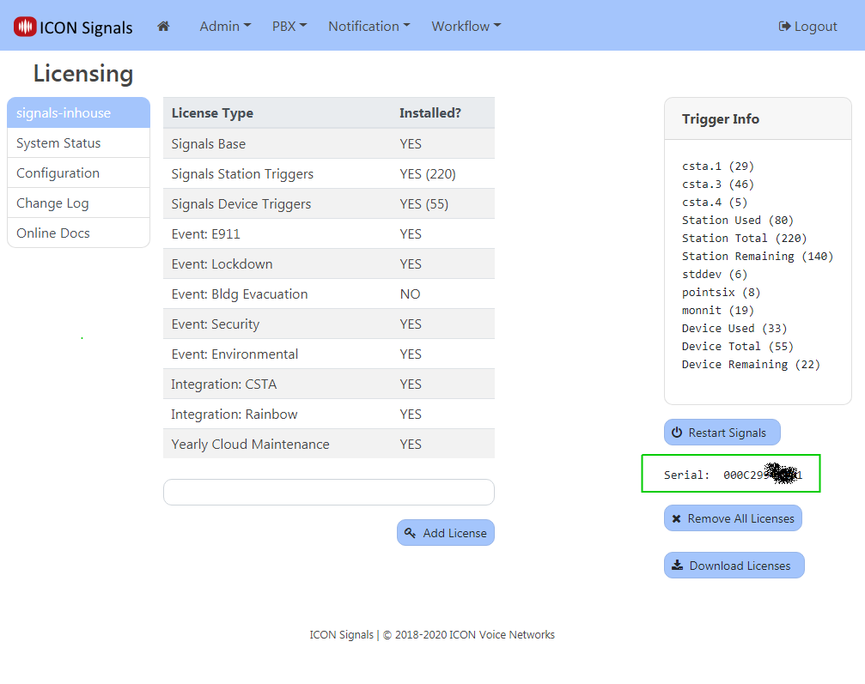865x684 pixels.
Task: Click the download icon on Download Licenses
Action: (x=678, y=565)
